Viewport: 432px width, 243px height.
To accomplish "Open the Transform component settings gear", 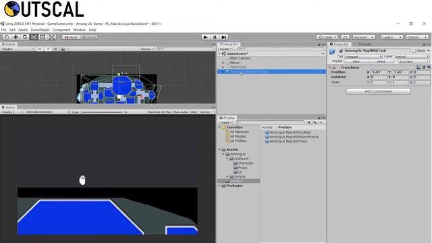I will pos(429,67).
